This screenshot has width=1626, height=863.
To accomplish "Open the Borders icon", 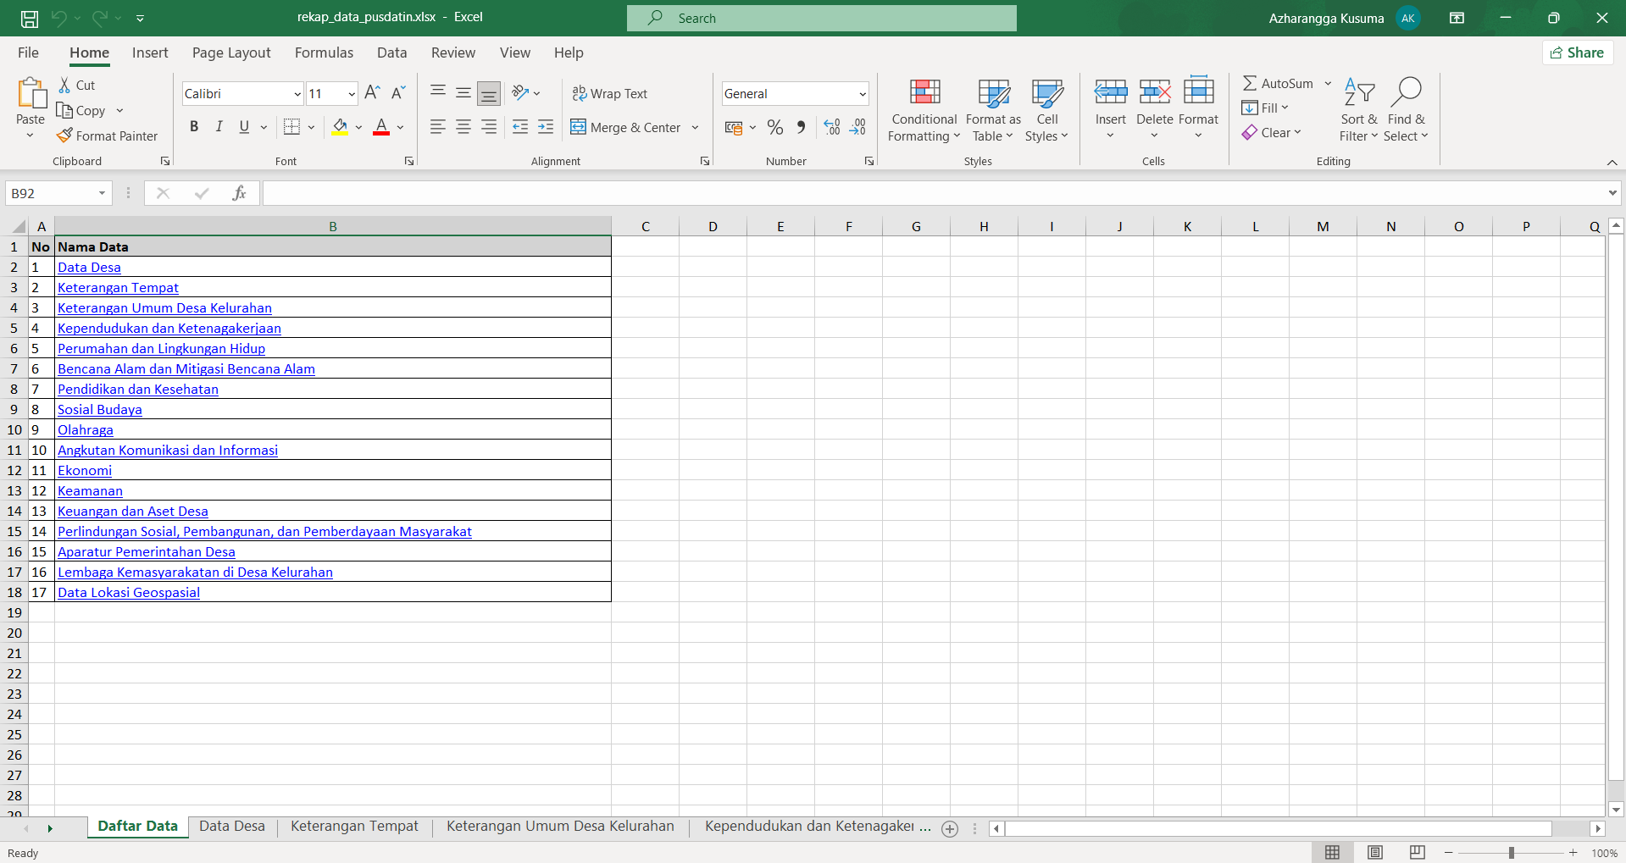I will click(x=291, y=127).
